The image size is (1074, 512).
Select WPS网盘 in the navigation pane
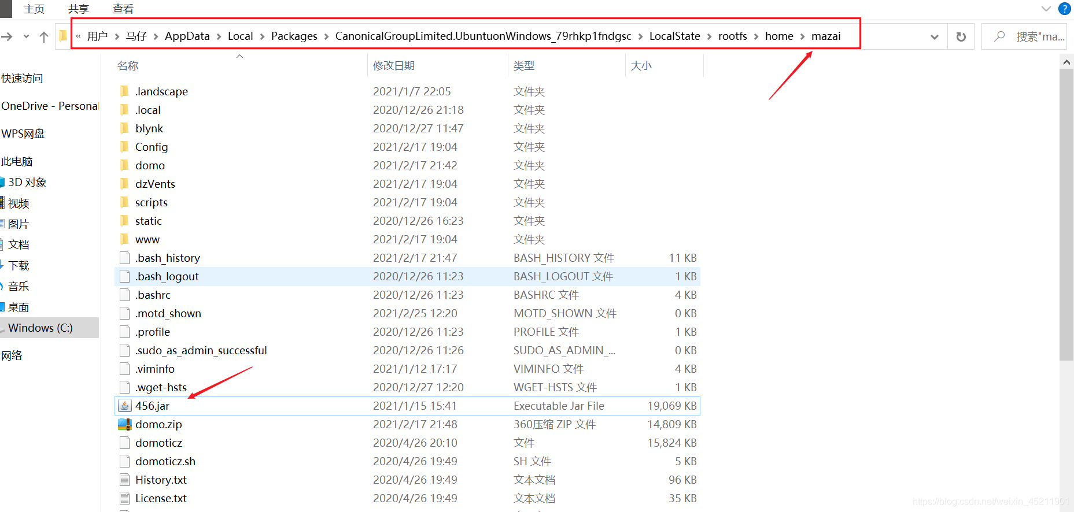[23, 133]
